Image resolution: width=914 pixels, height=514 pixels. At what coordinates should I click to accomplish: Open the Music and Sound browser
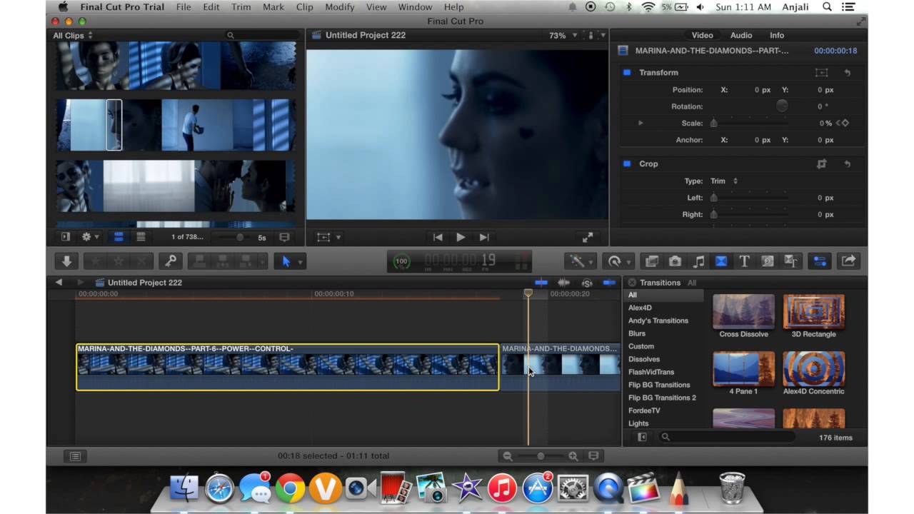(698, 261)
